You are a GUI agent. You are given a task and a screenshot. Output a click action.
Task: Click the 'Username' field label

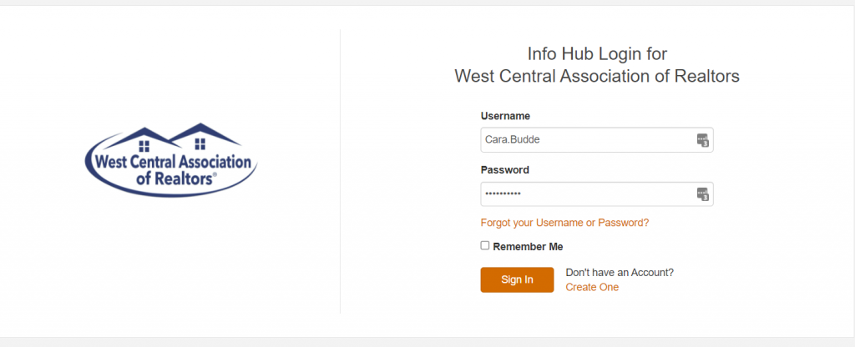[505, 116]
